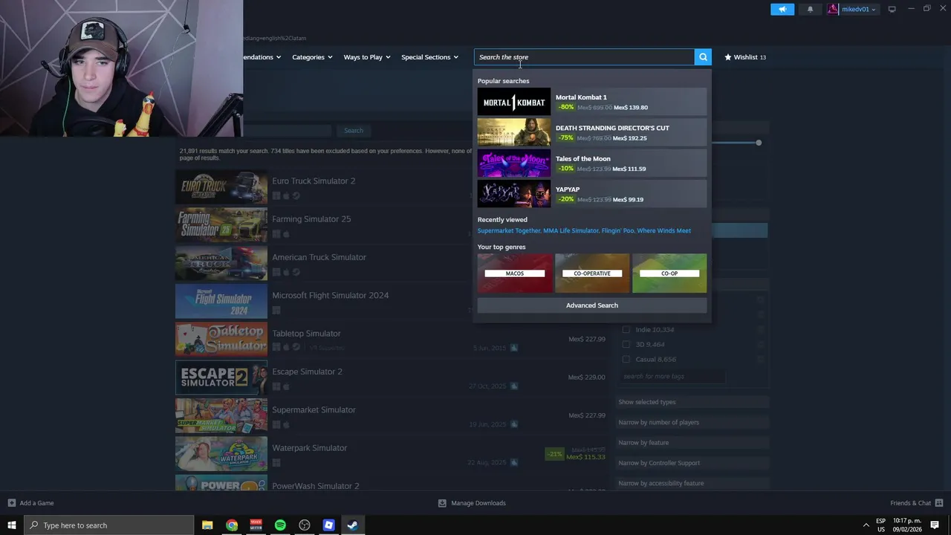
Task: Select Tales of the Moon suggestion
Action: 592,163
